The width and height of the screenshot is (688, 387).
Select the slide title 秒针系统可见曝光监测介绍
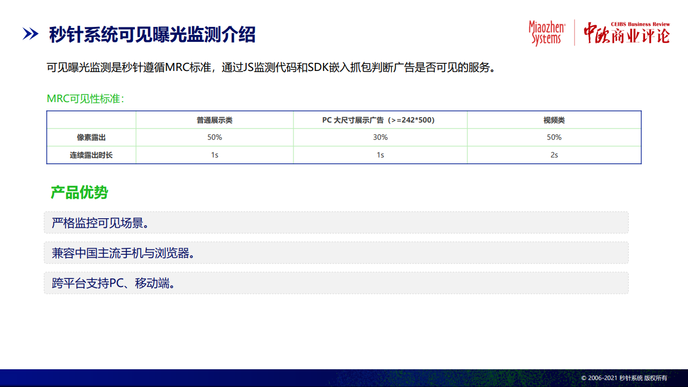[152, 34]
